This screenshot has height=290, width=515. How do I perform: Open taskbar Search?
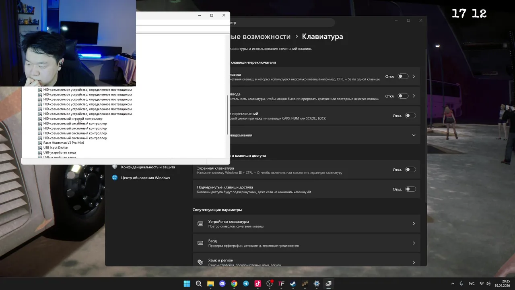(x=199, y=284)
